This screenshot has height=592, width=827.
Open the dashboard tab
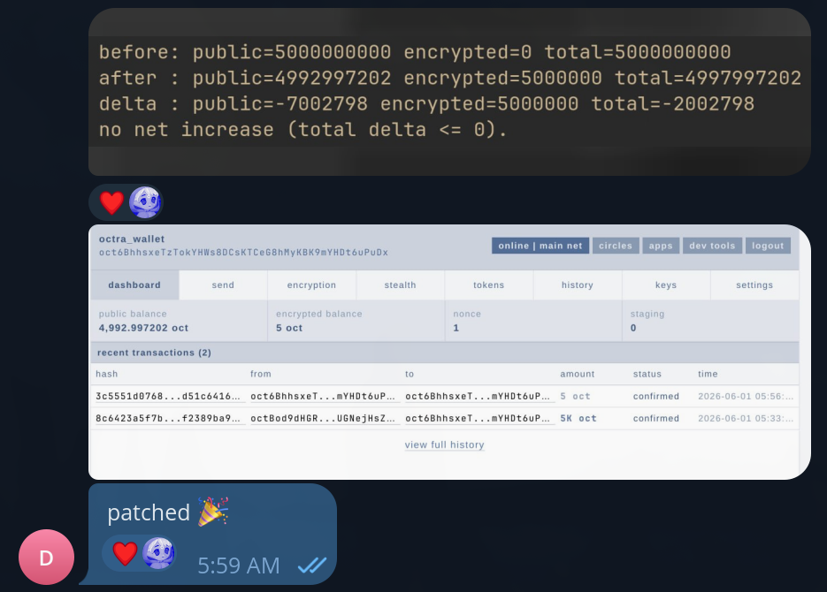(134, 285)
